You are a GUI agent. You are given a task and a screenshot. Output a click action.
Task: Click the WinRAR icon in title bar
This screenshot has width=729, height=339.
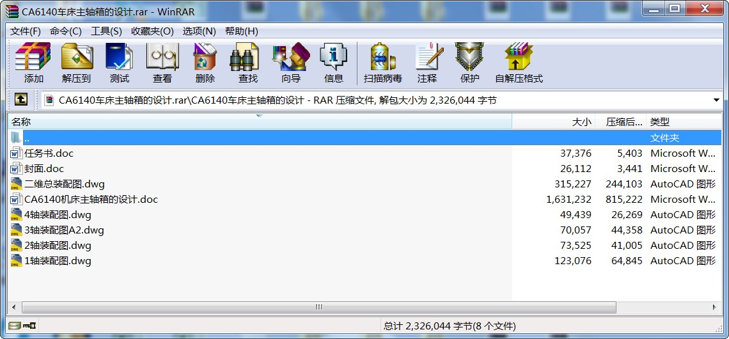click(13, 11)
